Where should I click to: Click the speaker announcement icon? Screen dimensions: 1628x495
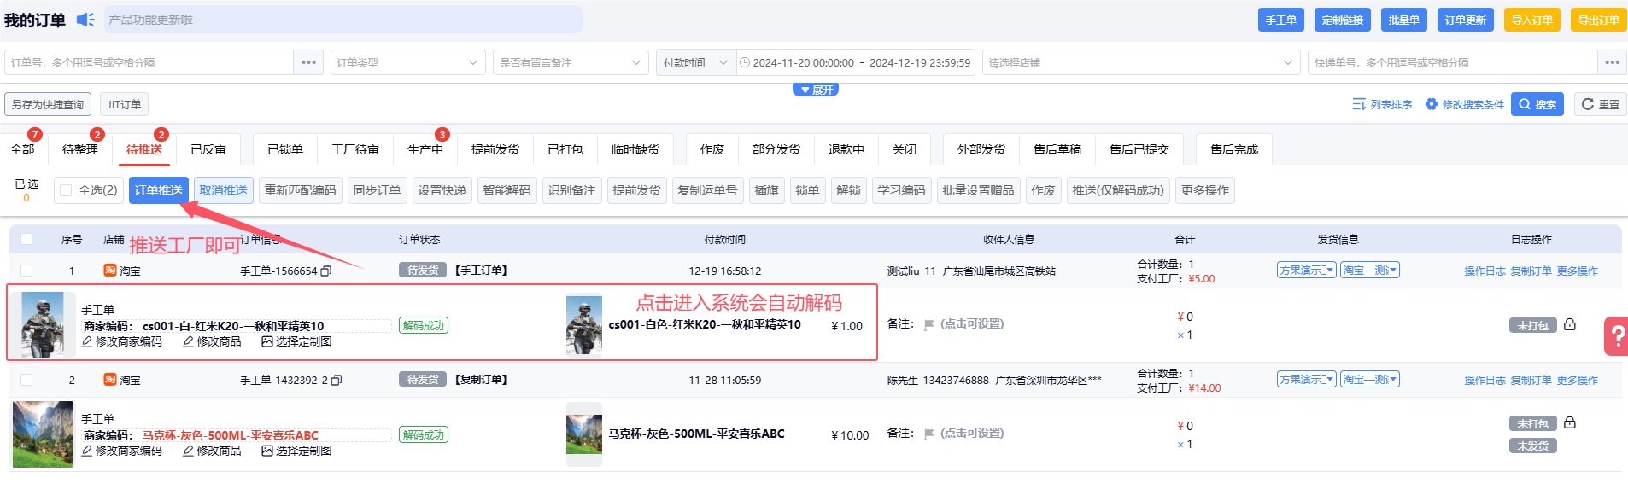pos(85,20)
